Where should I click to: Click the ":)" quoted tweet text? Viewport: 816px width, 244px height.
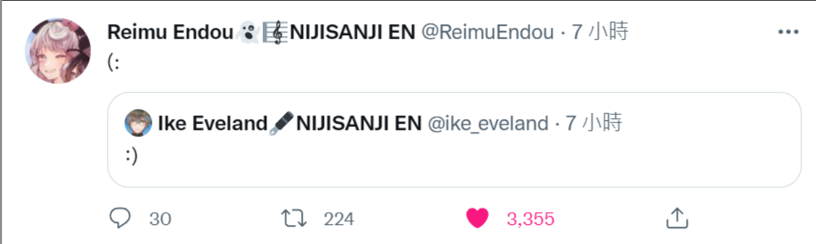(132, 154)
